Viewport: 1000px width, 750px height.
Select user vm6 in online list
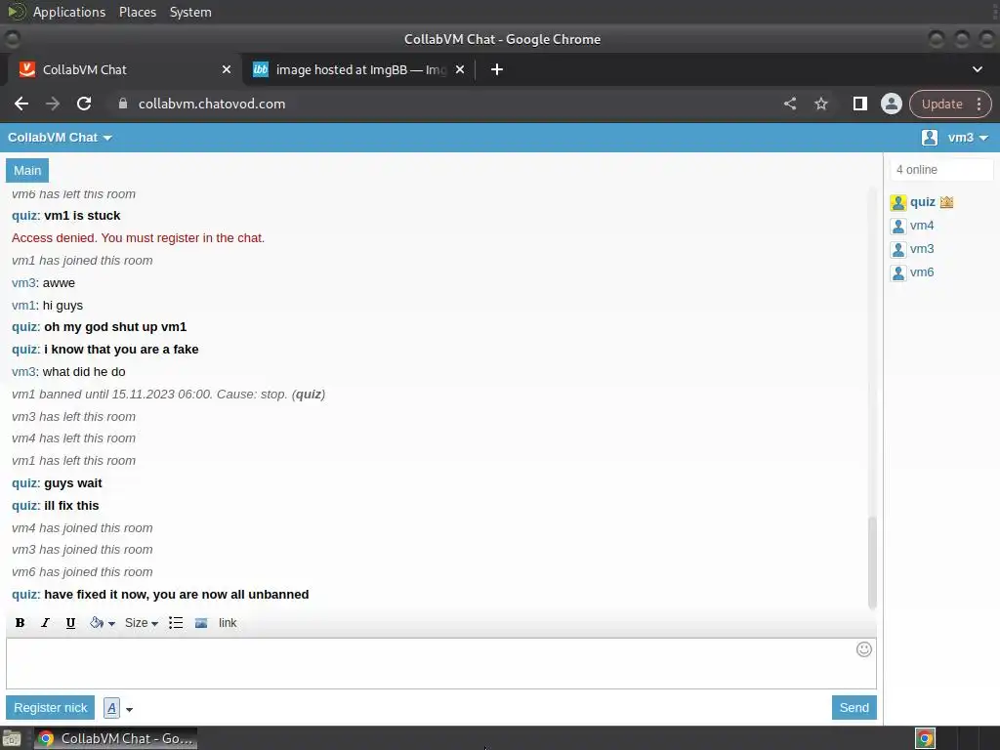click(x=922, y=272)
